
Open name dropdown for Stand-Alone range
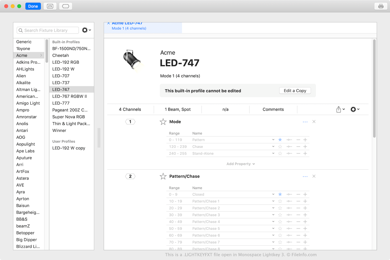(273, 153)
